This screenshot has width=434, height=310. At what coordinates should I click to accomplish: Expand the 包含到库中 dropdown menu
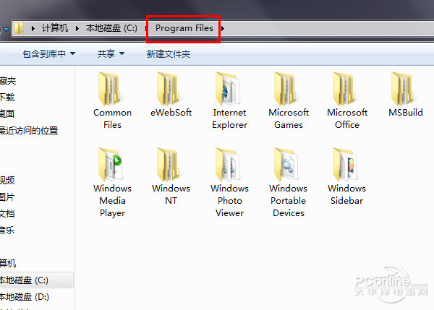tap(48, 53)
